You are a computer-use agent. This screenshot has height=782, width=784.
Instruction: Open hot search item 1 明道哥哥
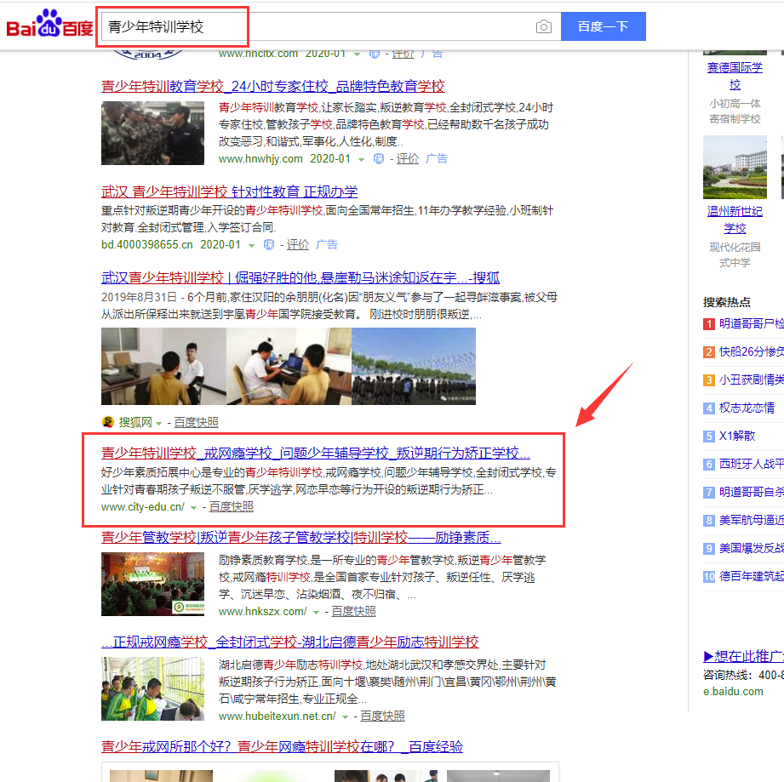(x=751, y=324)
